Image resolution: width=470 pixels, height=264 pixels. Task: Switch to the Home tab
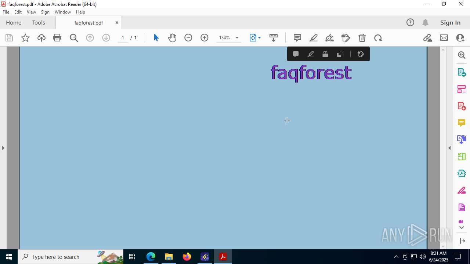[14, 22]
